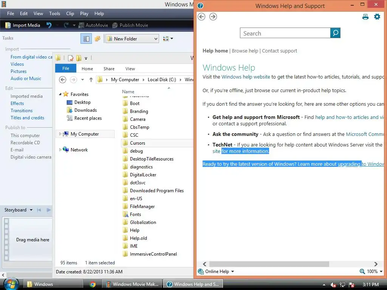Switch to Explorer Home ribbon tab

click(87, 69)
